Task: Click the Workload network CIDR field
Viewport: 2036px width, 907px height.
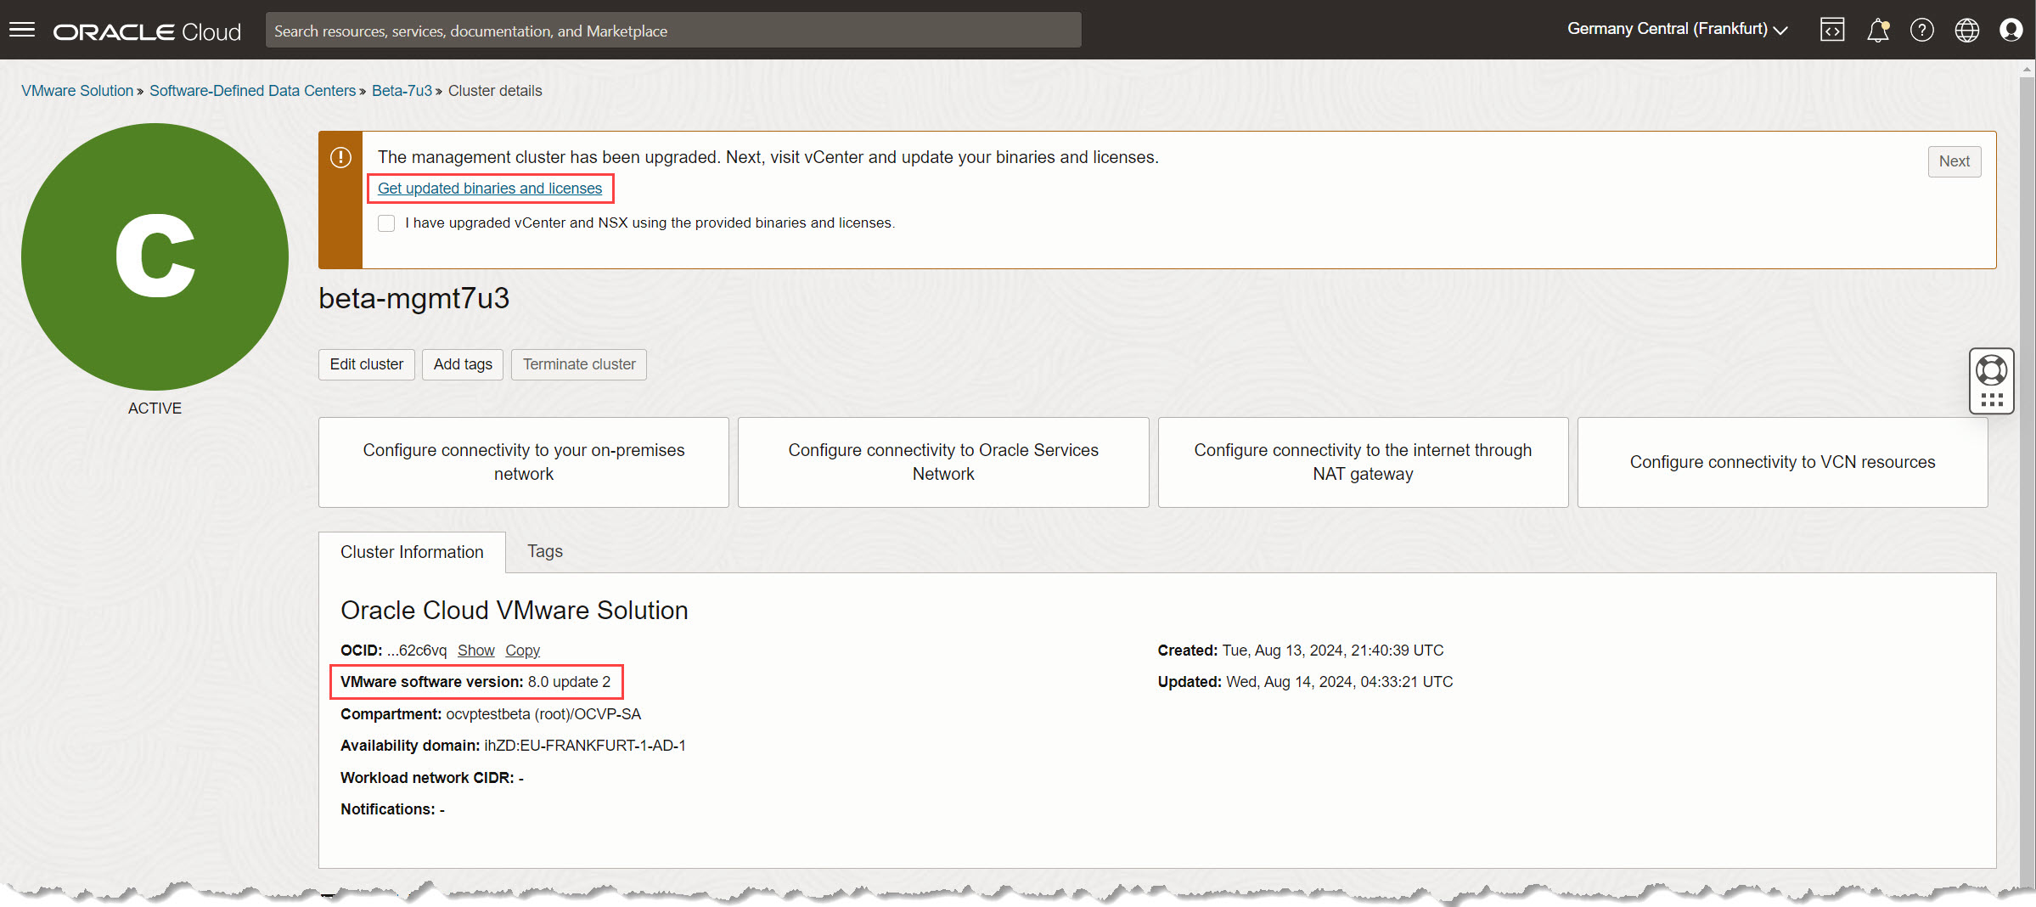Action: click(432, 778)
